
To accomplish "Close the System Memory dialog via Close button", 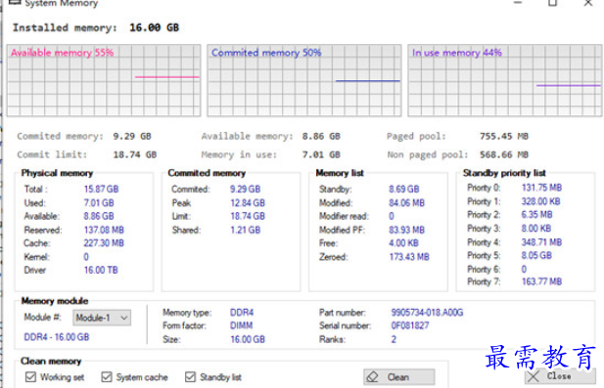I will 560,376.
